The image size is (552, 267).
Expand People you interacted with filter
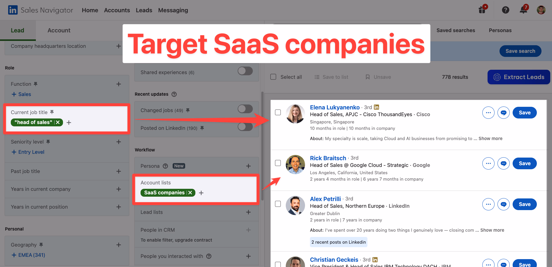click(248, 256)
